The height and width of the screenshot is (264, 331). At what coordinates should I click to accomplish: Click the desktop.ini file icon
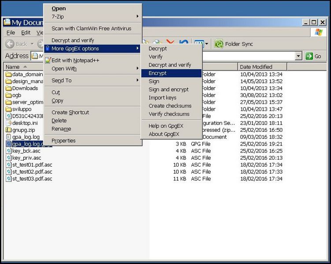(x=8, y=123)
